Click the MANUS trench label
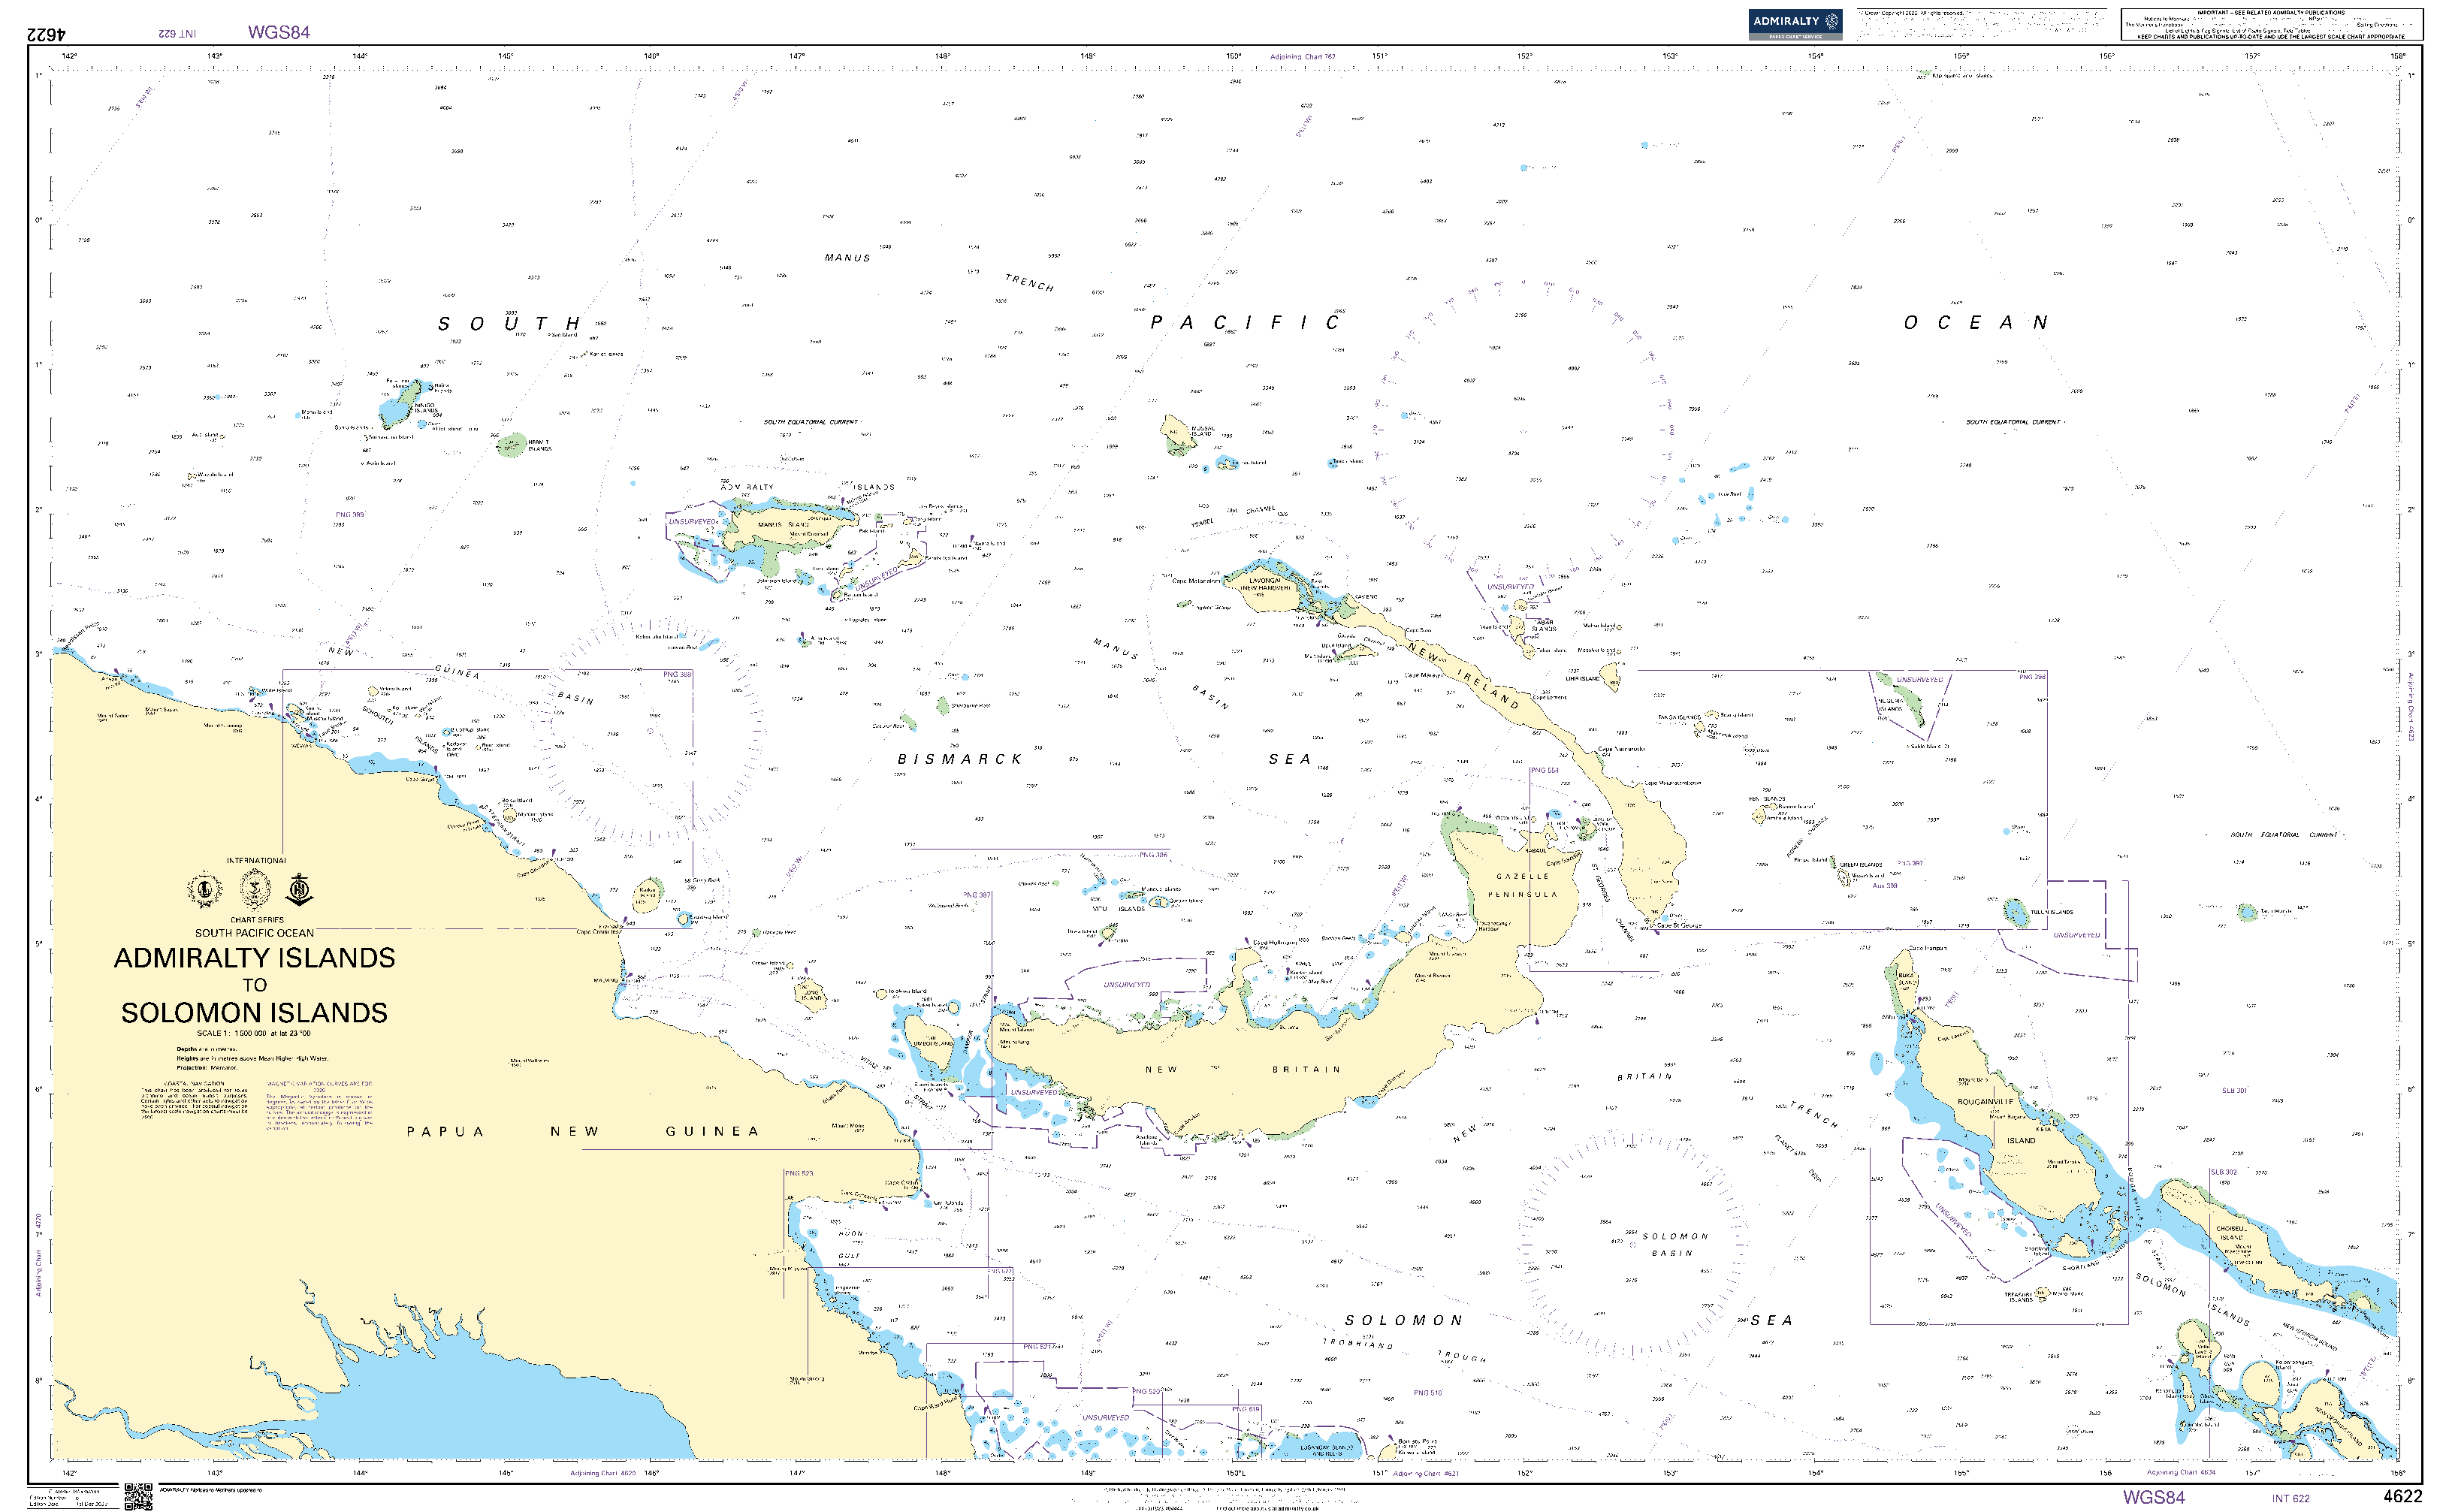Viewport: 2449px width, 1512px height. (847, 258)
